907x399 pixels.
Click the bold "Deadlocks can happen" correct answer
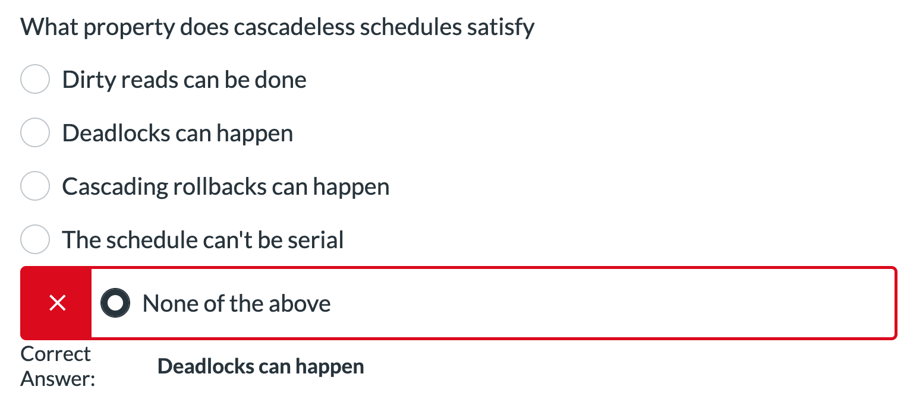coord(260,366)
